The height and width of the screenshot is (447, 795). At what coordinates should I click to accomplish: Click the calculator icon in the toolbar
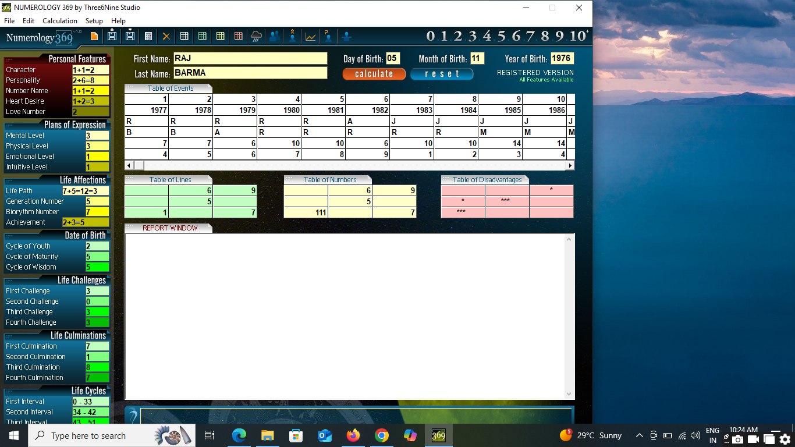[148, 36]
